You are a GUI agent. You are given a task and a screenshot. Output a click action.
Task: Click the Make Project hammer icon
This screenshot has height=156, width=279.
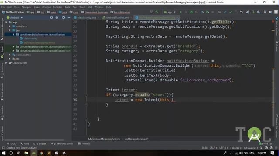pos(157,12)
